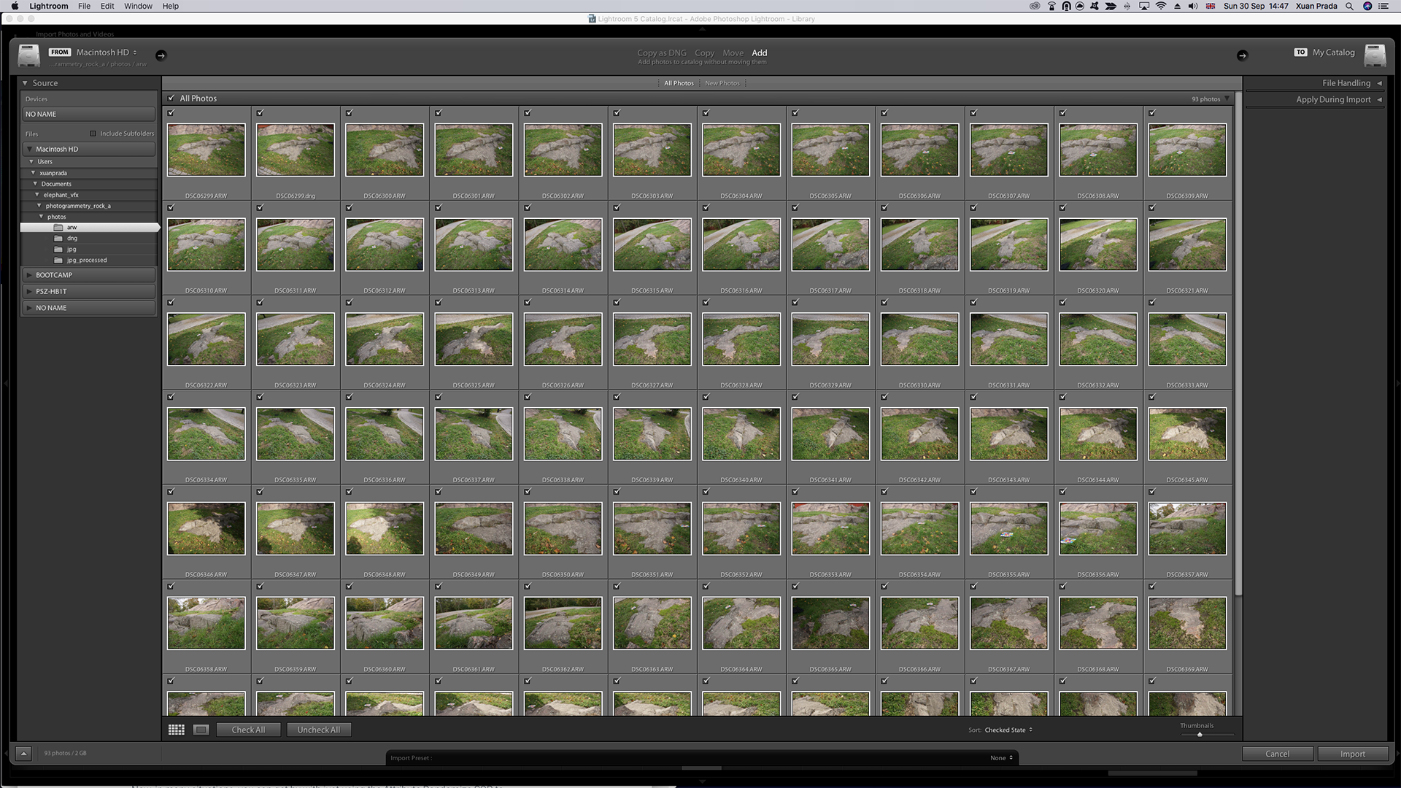Open the Help menu
The image size is (1401, 788).
(x=171, y=6)
